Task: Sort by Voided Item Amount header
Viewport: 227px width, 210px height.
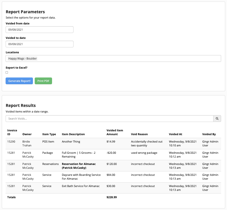Action: pos(115,132)
